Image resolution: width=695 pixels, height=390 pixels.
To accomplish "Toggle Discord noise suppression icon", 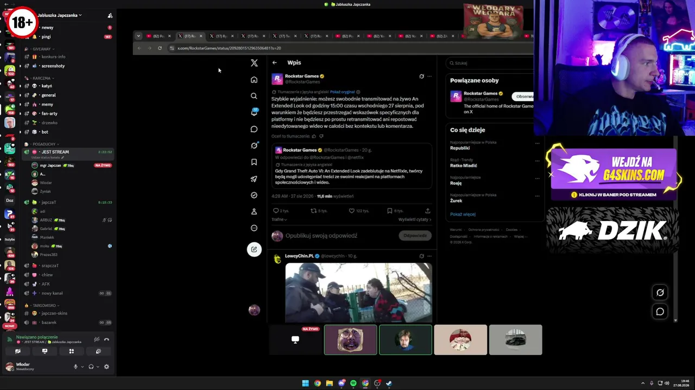I will click(x=97, y=340).
